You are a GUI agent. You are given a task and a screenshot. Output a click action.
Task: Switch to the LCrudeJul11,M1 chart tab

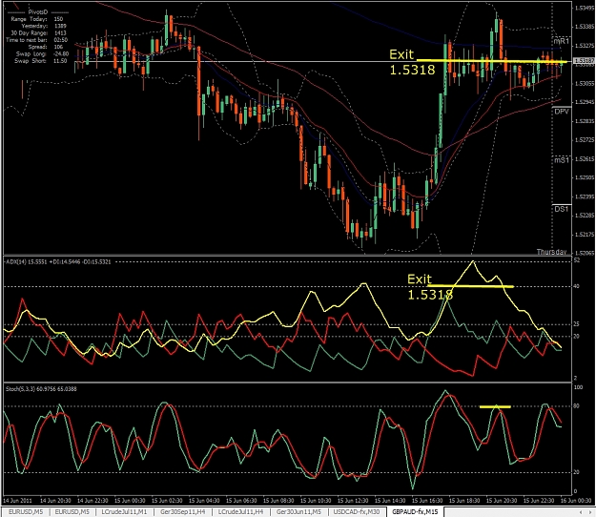coord(124,512)
